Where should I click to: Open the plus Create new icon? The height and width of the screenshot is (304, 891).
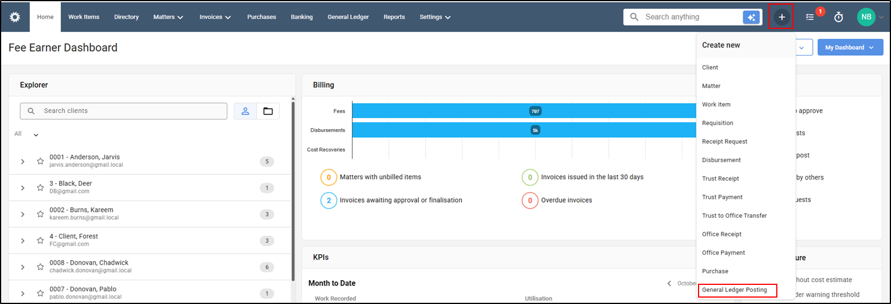click(x=782, y=17)
